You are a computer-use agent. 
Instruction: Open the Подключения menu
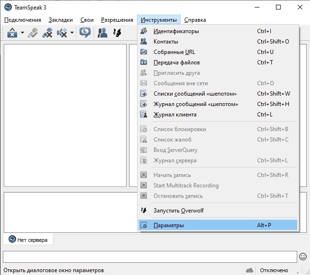23,20
